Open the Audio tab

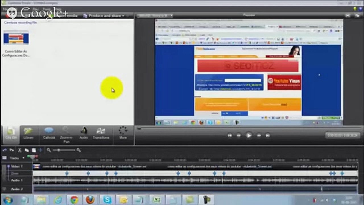[x=84, y=134]
